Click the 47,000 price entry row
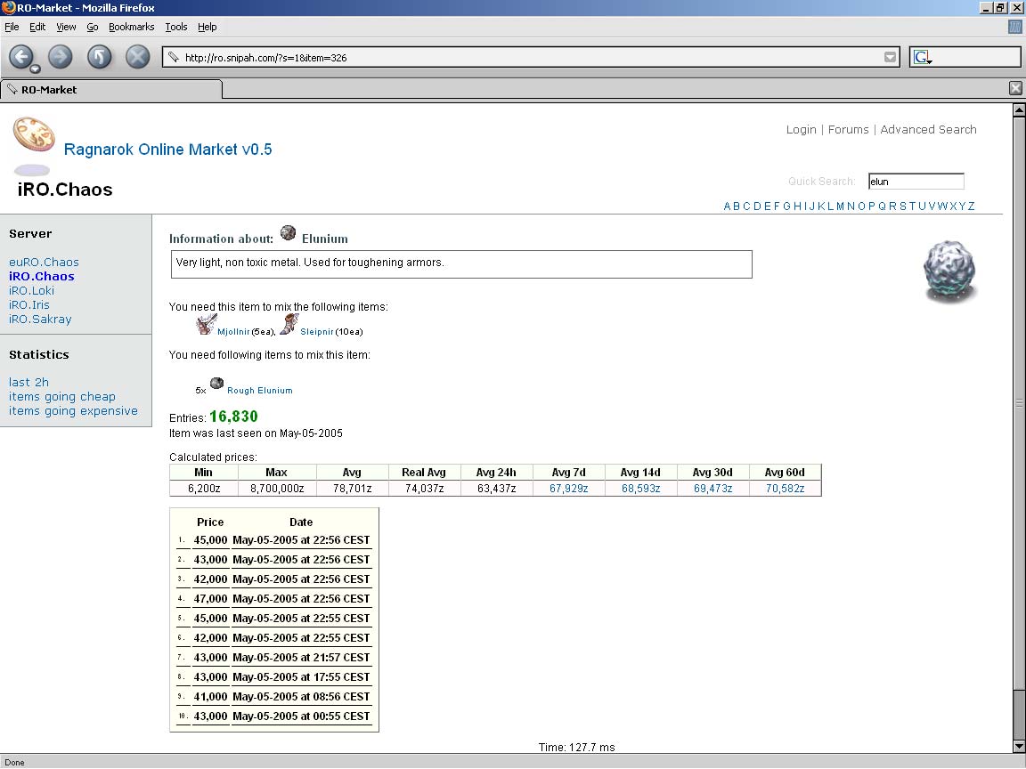Image resolution: width=1026 pixels, height=769 pixels. click(274, 599)
